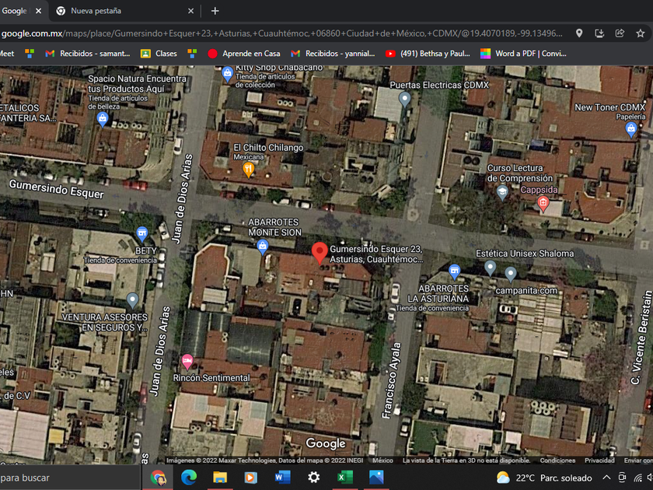Open Photos app from the taskbar
Image resolution: width=653 pixels, height=490 pixels.
376,478
